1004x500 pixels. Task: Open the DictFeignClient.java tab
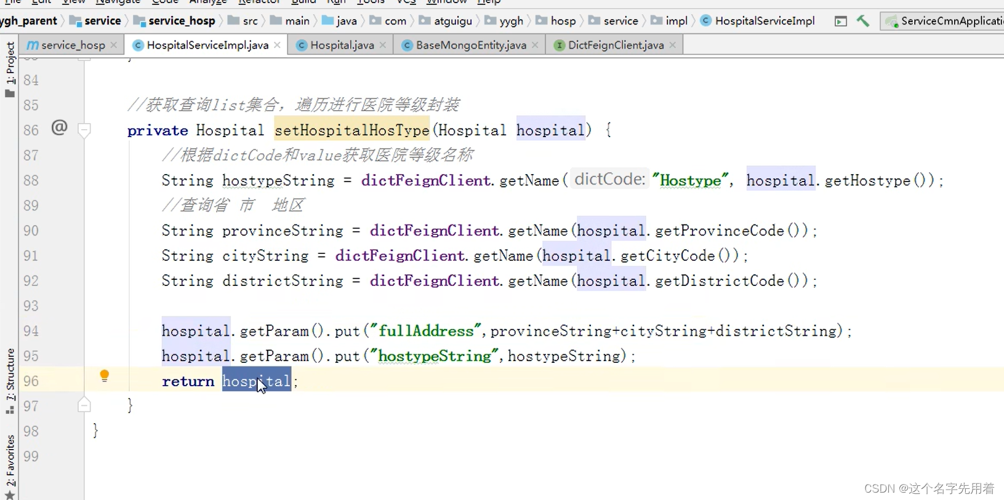616,45
